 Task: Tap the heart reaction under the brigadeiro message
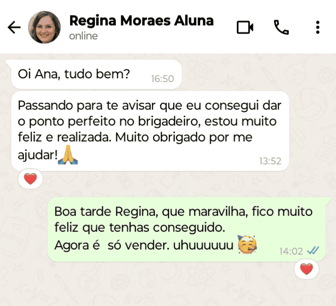pos(30,179)
